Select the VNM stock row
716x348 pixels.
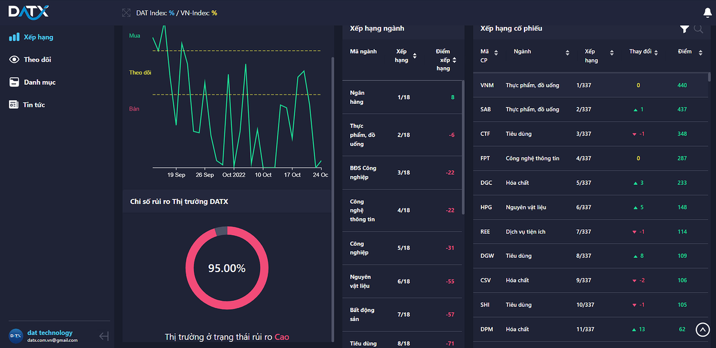(x=591, y=85)
